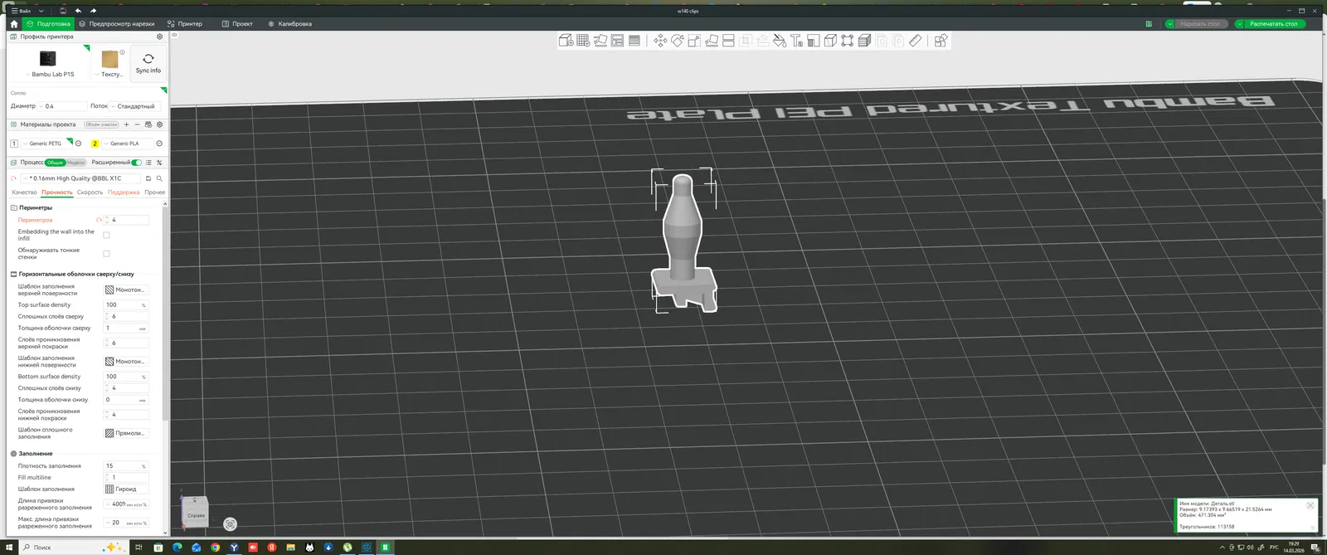1327x555 pixels.
Task: Open the Скорость settings tab
Action: (x=90, y=192)
